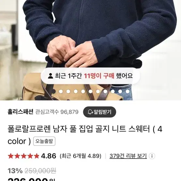Tap the red star rating icons
Screen dimensions: 181x181
click(x=23, y=156)
